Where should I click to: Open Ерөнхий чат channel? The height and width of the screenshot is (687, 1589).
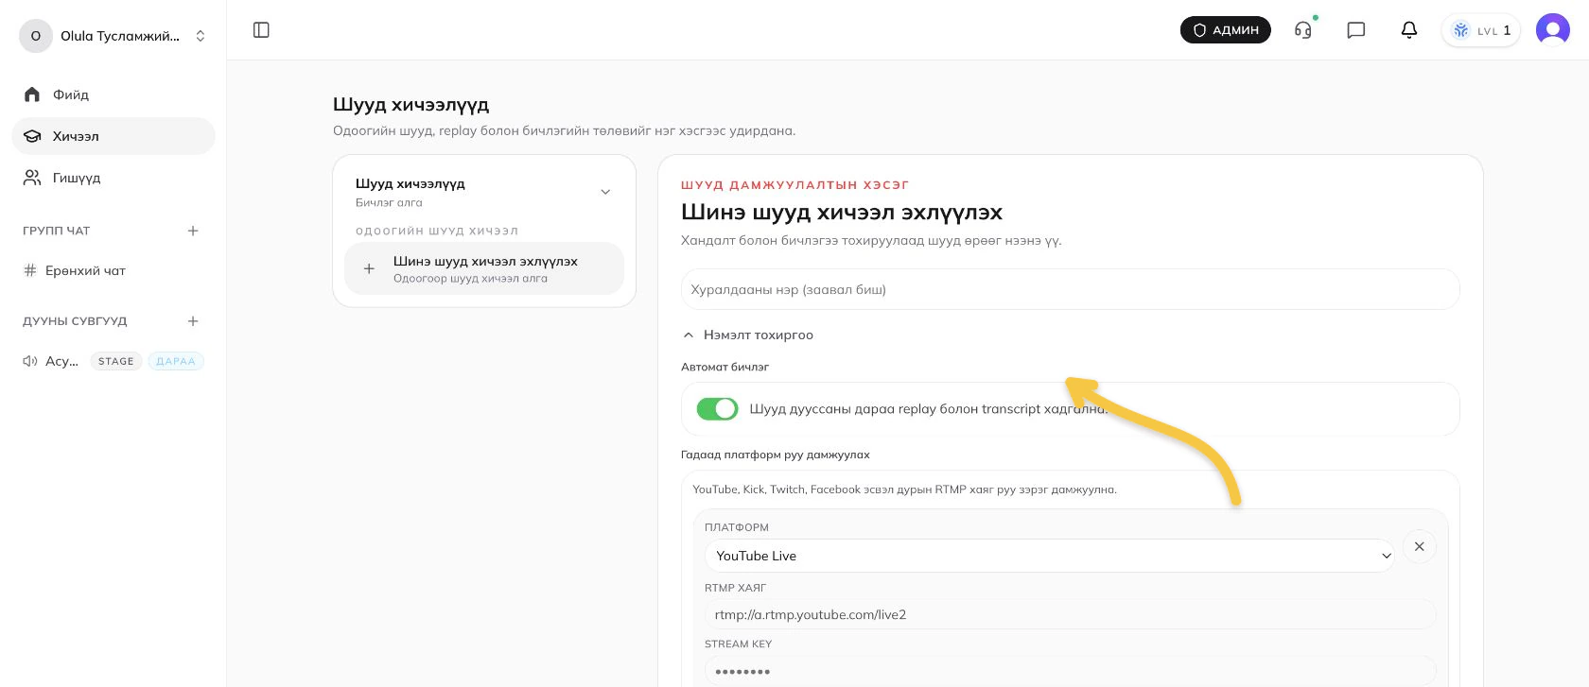coord(113,270)
